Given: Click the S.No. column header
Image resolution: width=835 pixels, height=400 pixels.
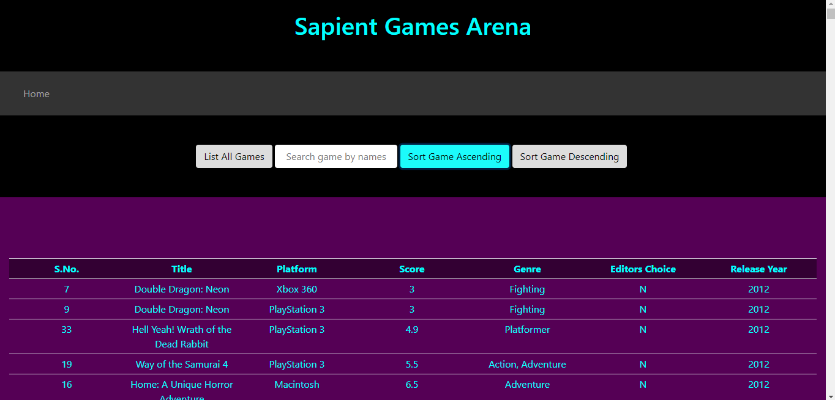Looking at the screenshot, I should point(67,269).
